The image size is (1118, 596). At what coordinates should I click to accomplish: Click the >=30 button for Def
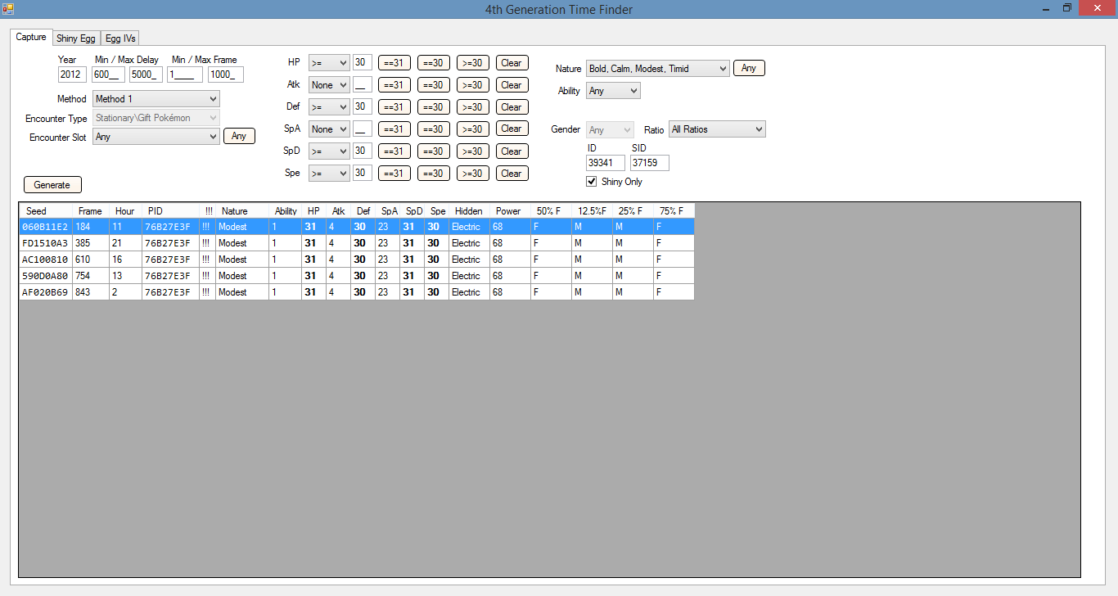[473, 106]
